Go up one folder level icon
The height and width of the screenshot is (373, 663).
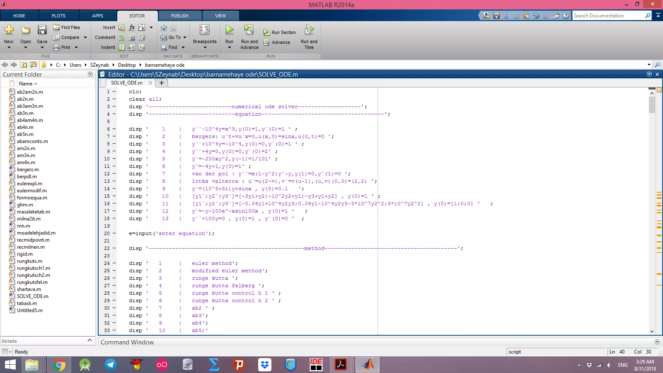point(24,65)
